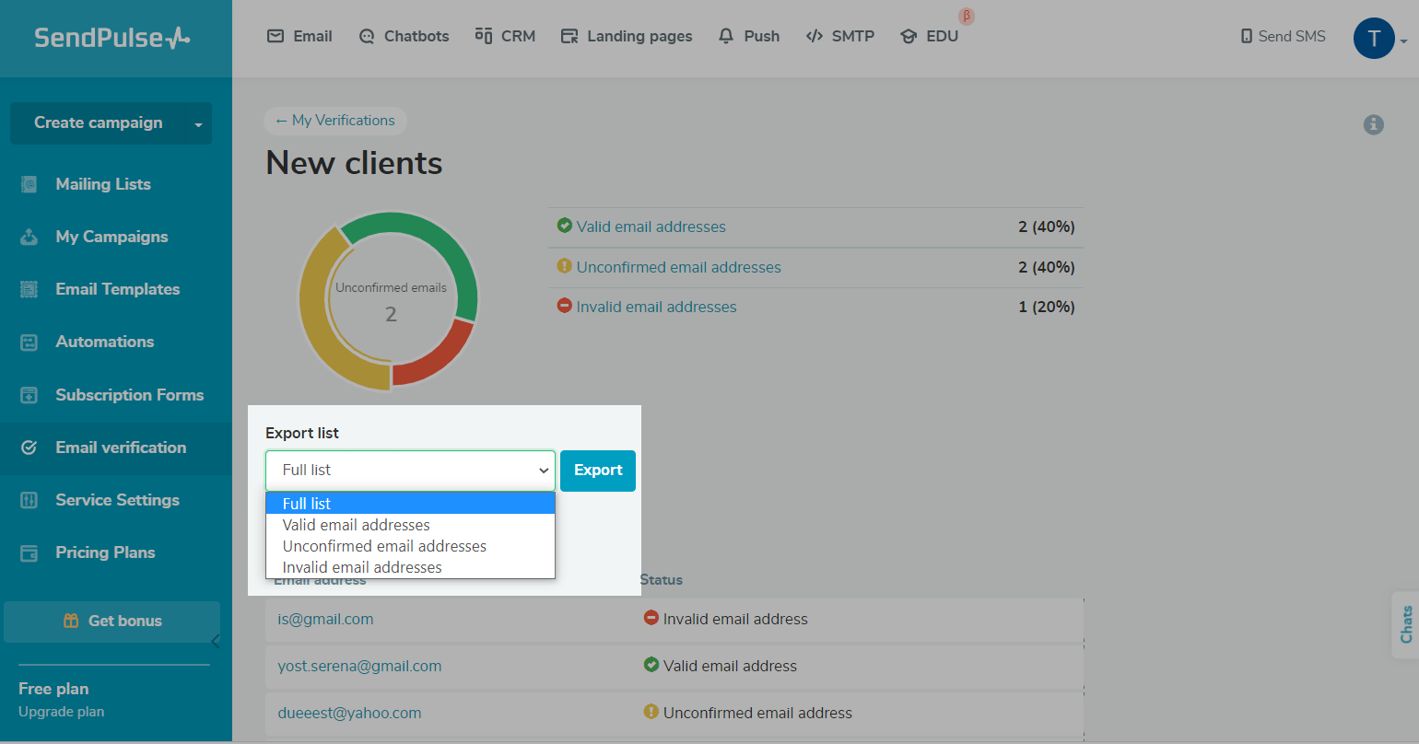Click the Get bonus button

click(112, 621)
